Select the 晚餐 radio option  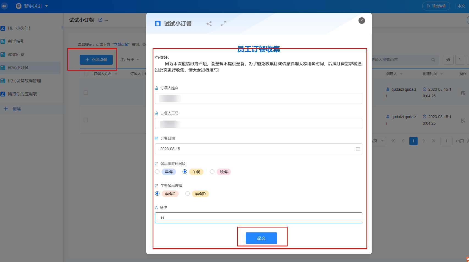tap(212, 172)
